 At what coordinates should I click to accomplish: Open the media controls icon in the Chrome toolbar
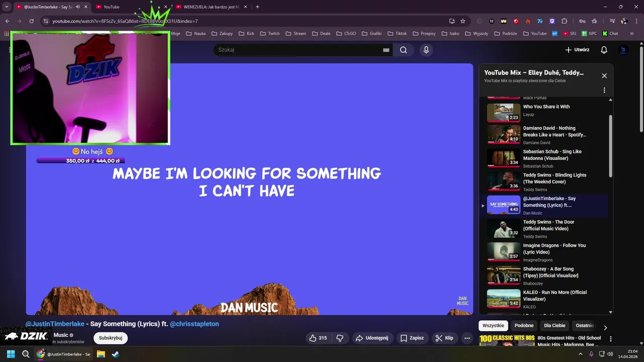[612, 21]
